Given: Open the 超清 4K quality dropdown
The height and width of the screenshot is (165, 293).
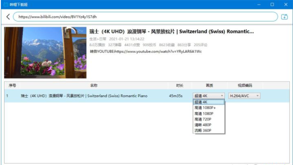Looking at the screenshot, I should (209, 96).
